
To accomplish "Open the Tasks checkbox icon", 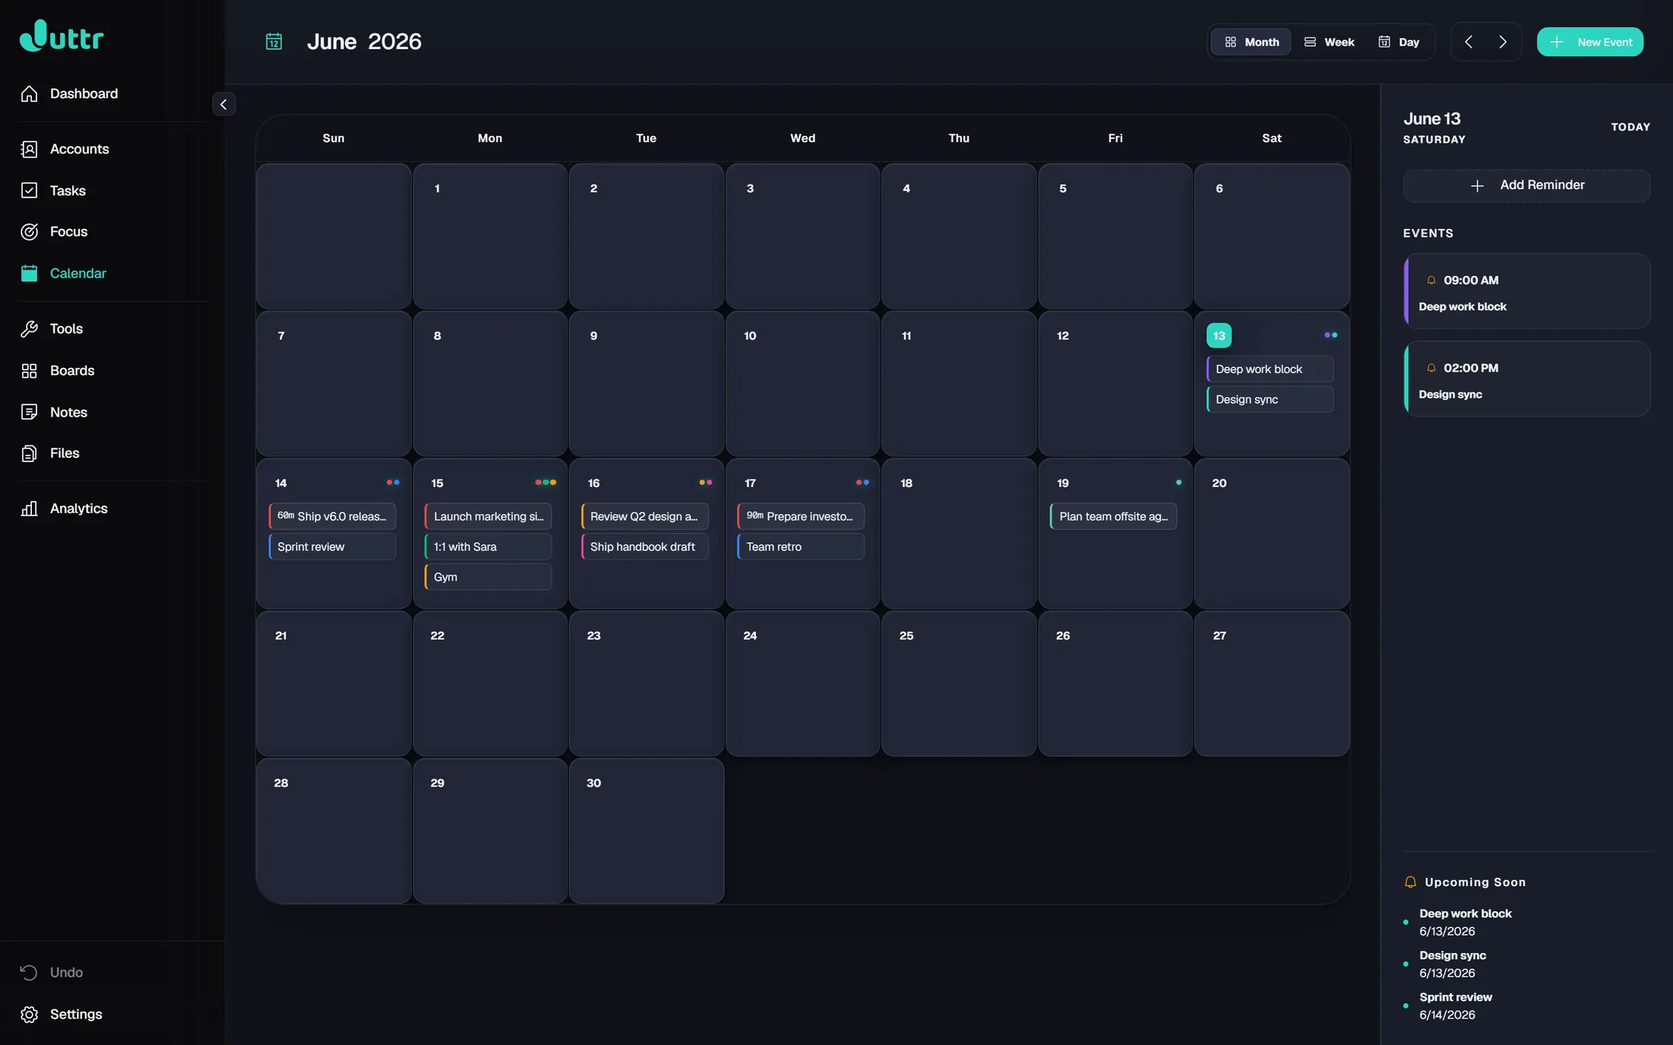I will click(x=29, y=191).
